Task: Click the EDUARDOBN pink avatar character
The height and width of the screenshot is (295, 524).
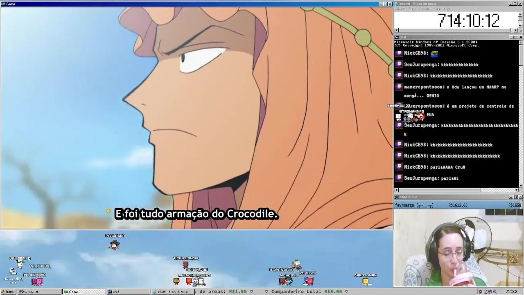Action: click(37, 281)
